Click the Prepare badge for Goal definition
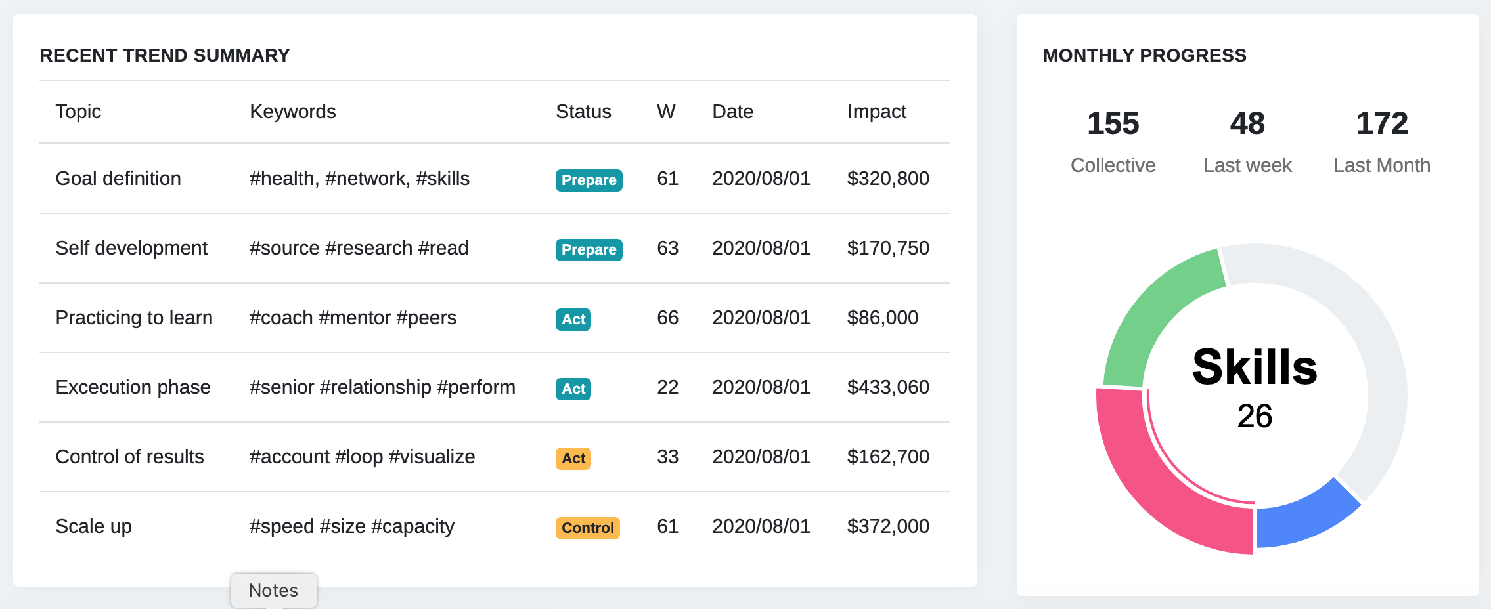 589,180
